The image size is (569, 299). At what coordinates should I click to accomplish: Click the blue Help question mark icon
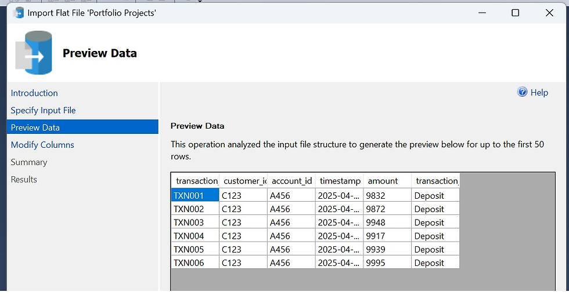click(522, 92)
